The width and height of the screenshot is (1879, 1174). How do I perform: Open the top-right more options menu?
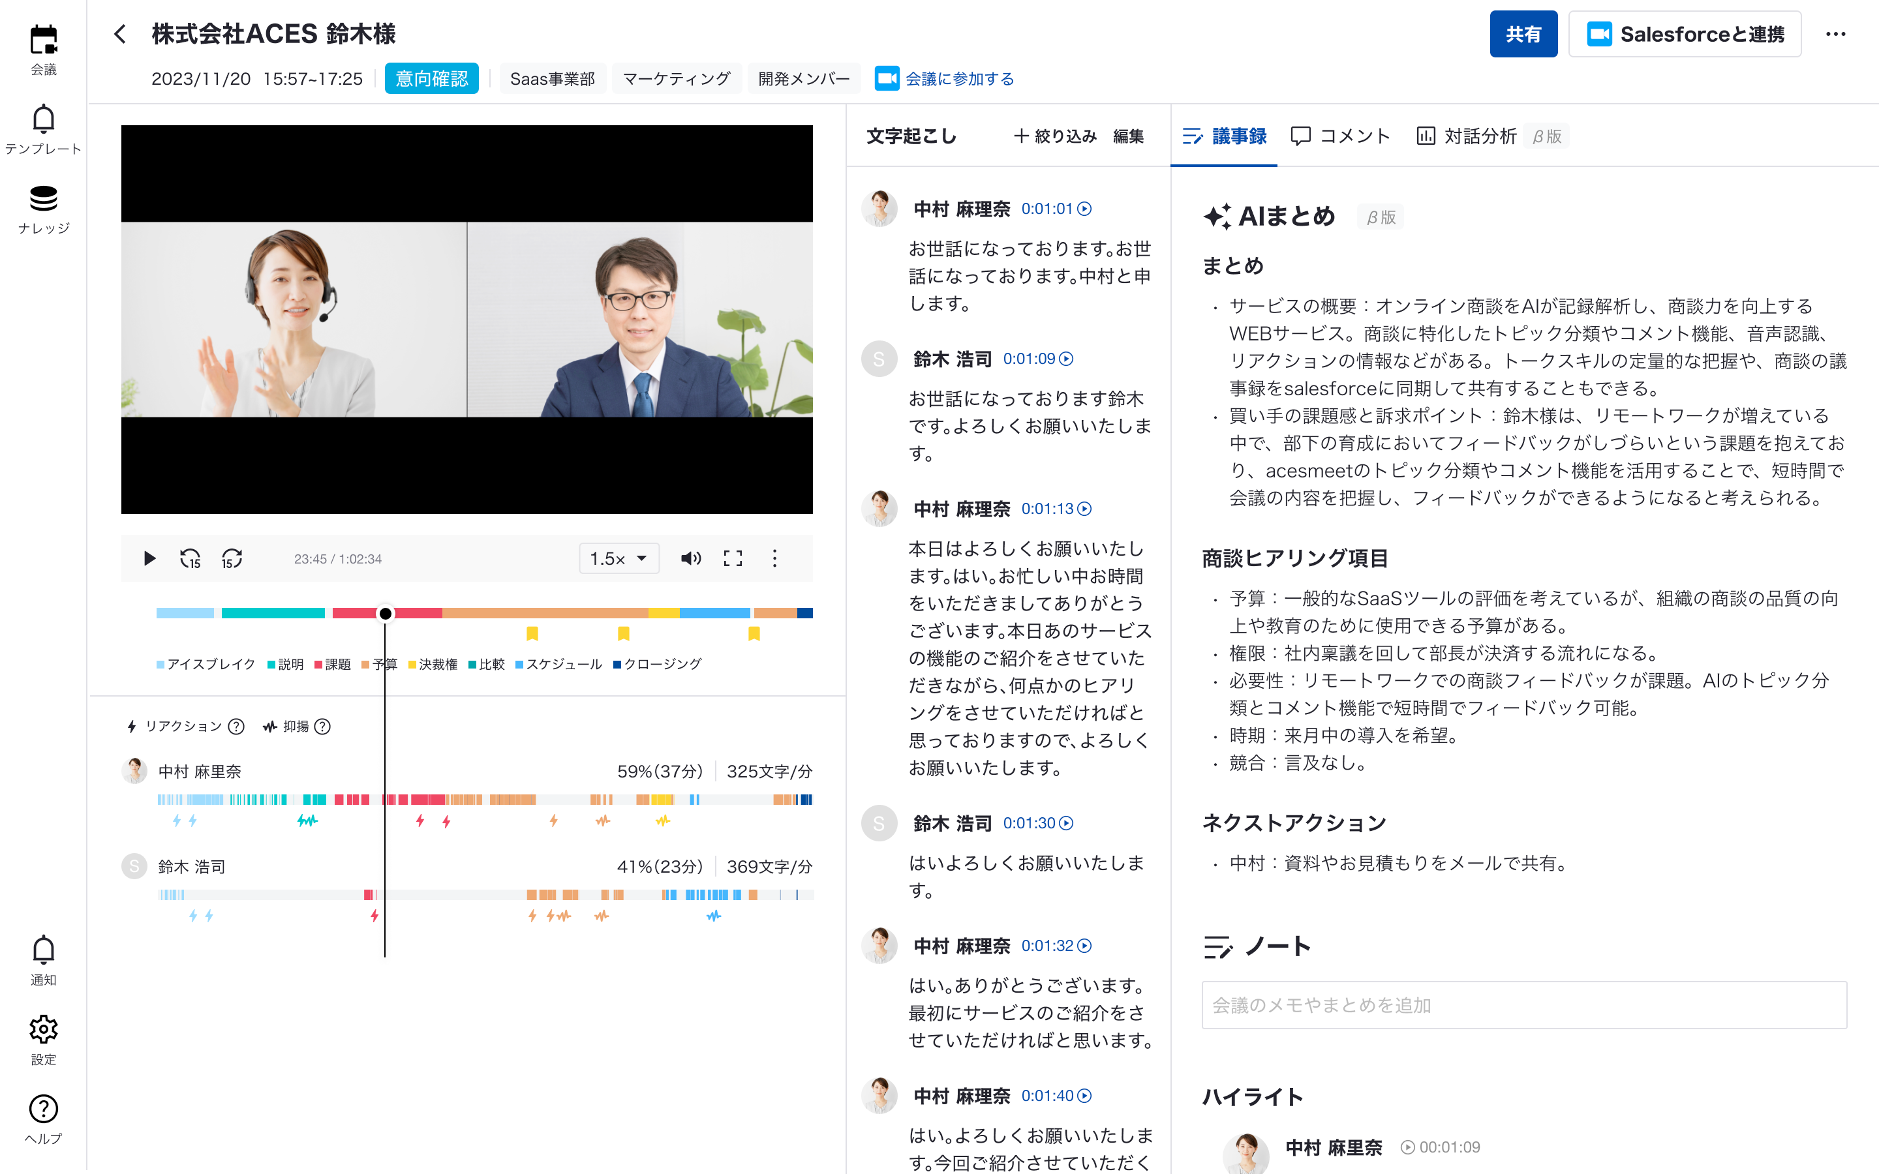1835,34
